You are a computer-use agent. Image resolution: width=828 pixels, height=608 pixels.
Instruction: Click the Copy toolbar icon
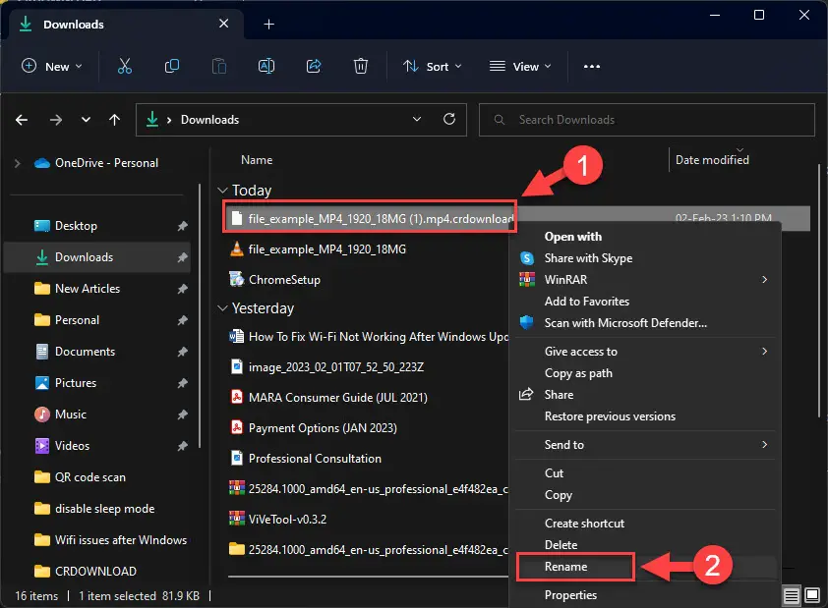tap(172, 66)
